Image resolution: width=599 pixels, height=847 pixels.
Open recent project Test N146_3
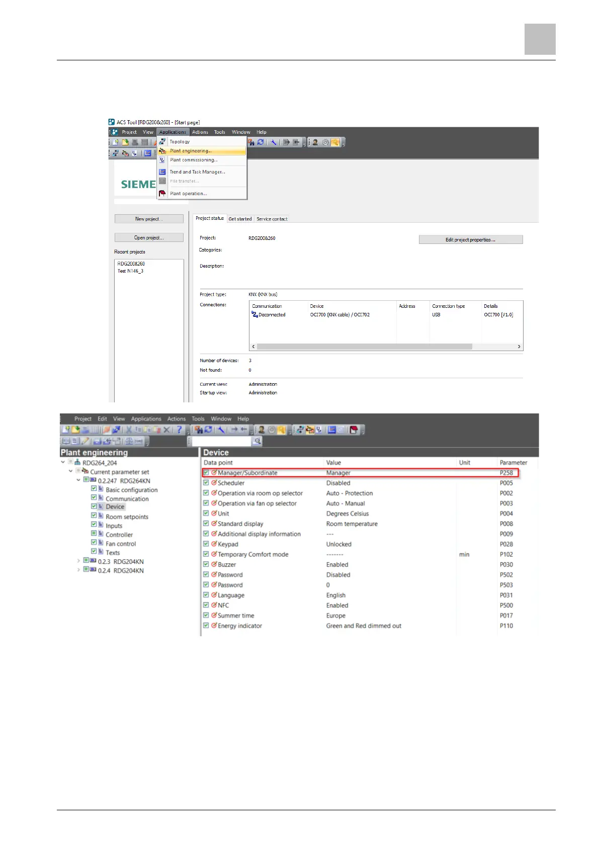pos(130,271)
